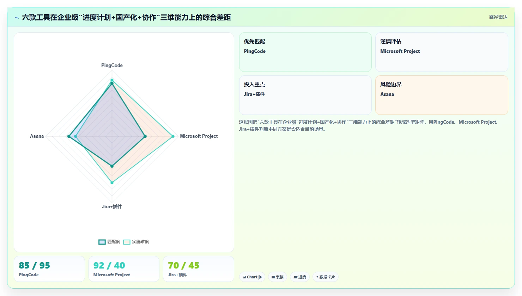Click the 70 / 45 Jira+插件 stat card
This screenshot has width=522, height=296.
click(x=199, y=269)
